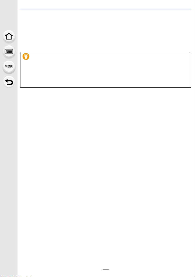
Task: Open the MENU list button
Action: click(x=9, y=67)
